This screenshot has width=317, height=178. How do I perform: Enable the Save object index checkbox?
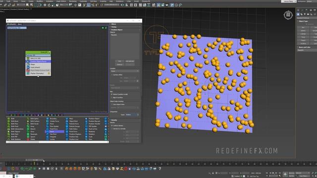point(112,104)
